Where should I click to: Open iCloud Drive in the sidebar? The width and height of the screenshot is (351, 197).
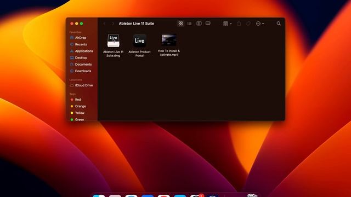coord(84,85)
